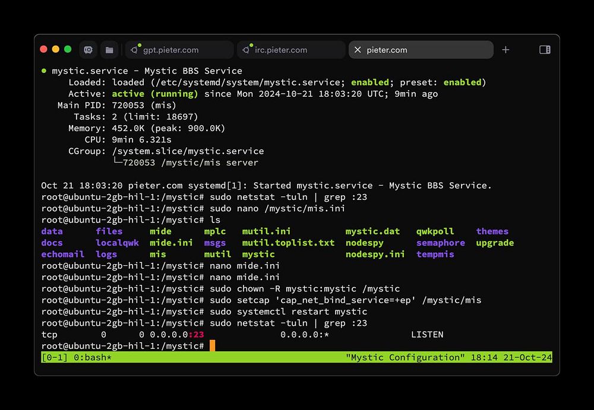Click the first green 'enabled' word after mystic.service path
Viewport: 594px width, 410px height.
coord(369,82)
